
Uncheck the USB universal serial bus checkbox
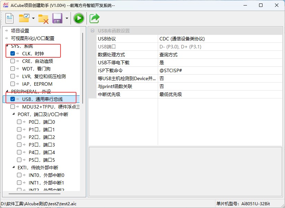pos(12,99)
